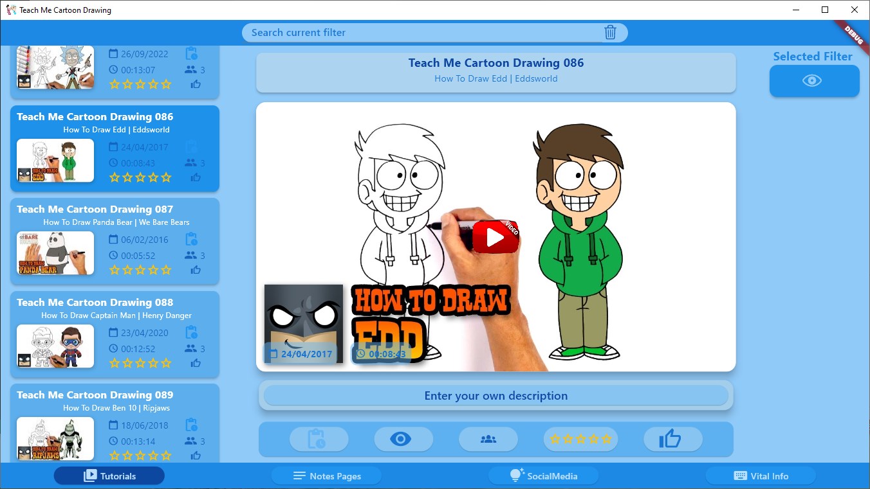This screenshot has height=489, width=870.
Task: Like tutorial 086 with its thumbs-up icon
Action: 196,178
